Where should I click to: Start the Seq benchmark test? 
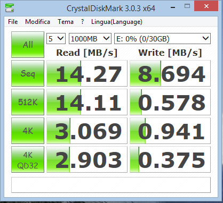point(28,73)
